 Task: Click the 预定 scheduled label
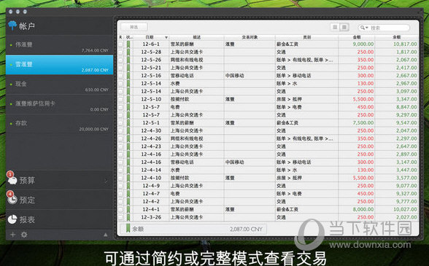point(27,200)
